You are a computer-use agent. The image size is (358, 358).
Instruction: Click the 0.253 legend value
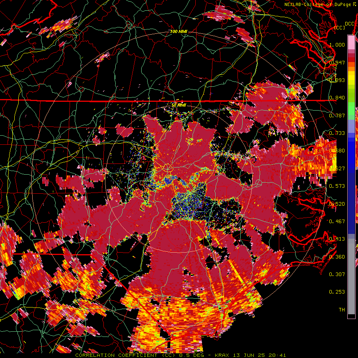[337, 292]
